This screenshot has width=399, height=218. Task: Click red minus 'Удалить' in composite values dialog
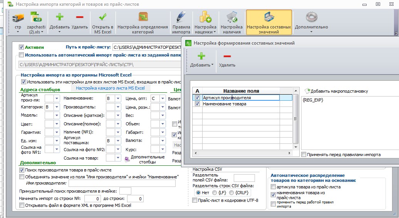coord(227,56)
